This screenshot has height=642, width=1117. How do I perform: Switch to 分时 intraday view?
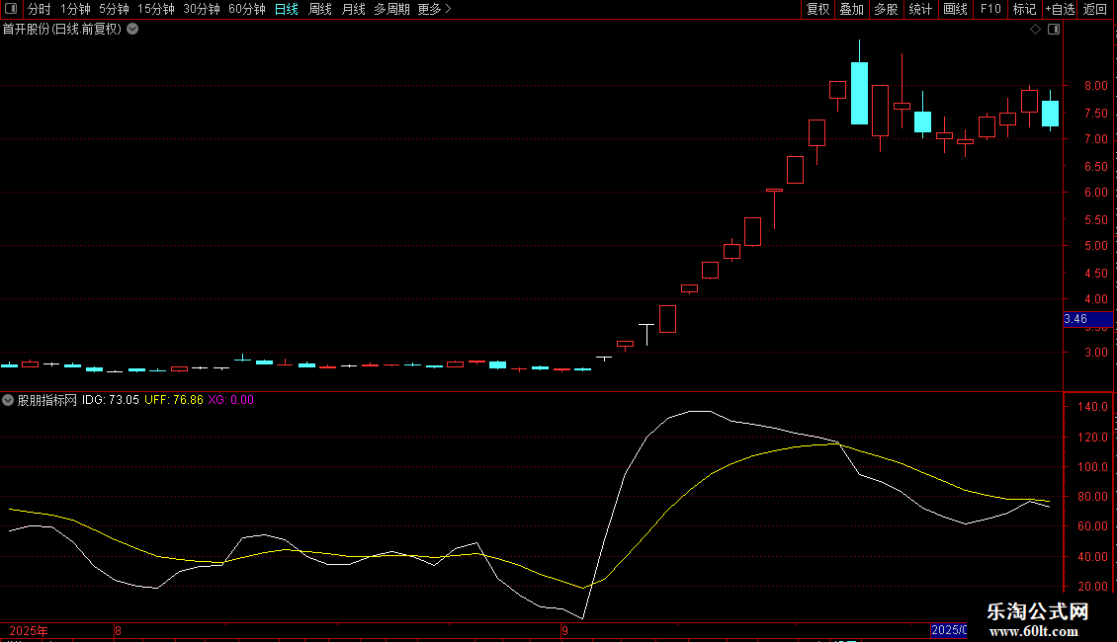tap(40, 9)
